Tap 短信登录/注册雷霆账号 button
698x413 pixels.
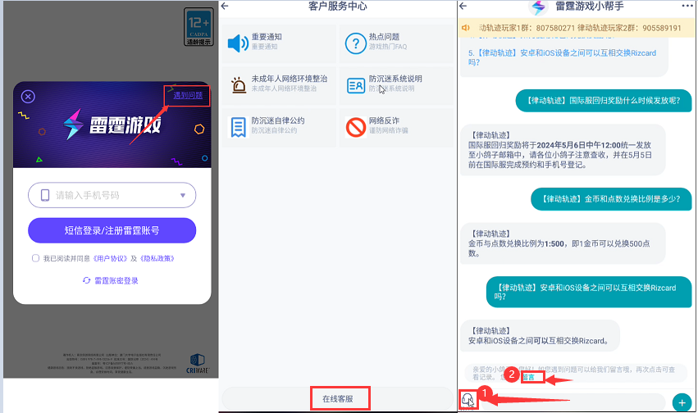point(112,230)
